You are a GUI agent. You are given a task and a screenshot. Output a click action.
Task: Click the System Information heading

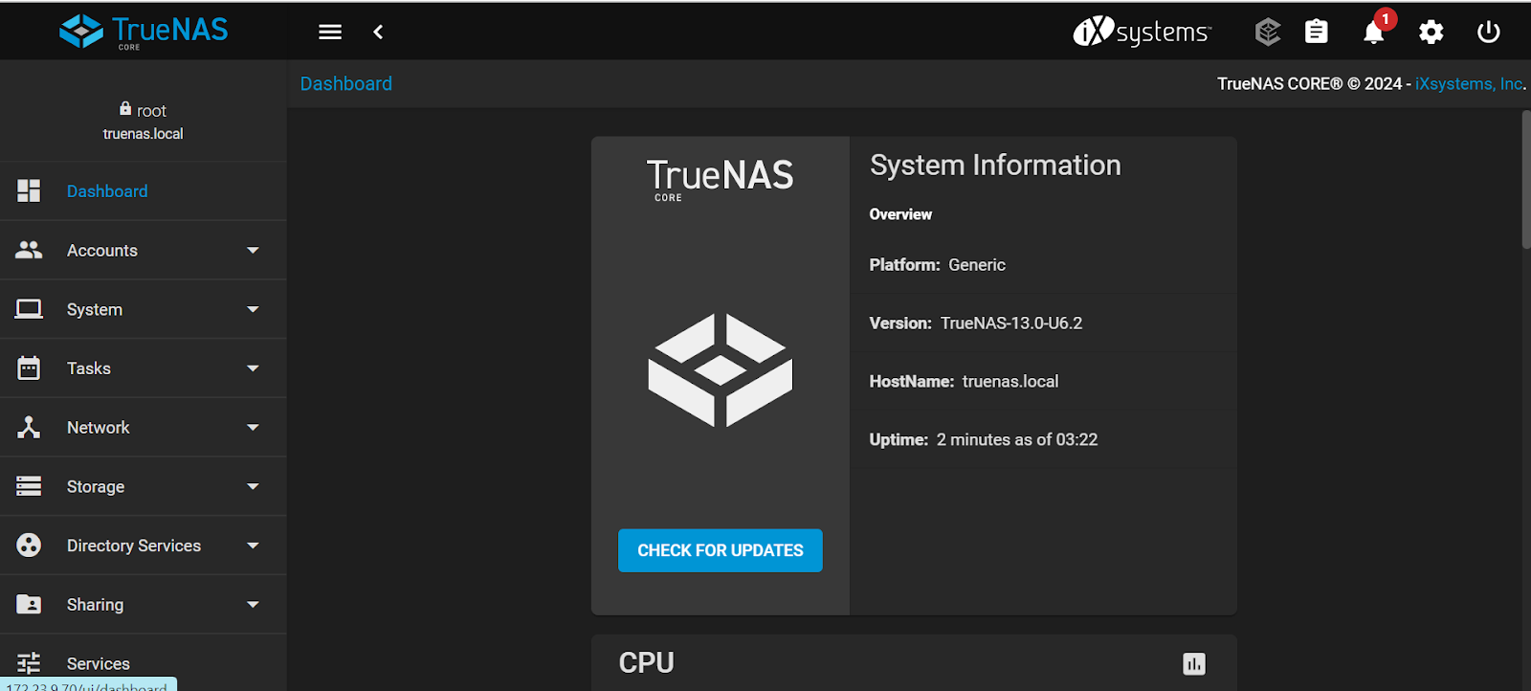pyautogui.click(x=995, y=166)
